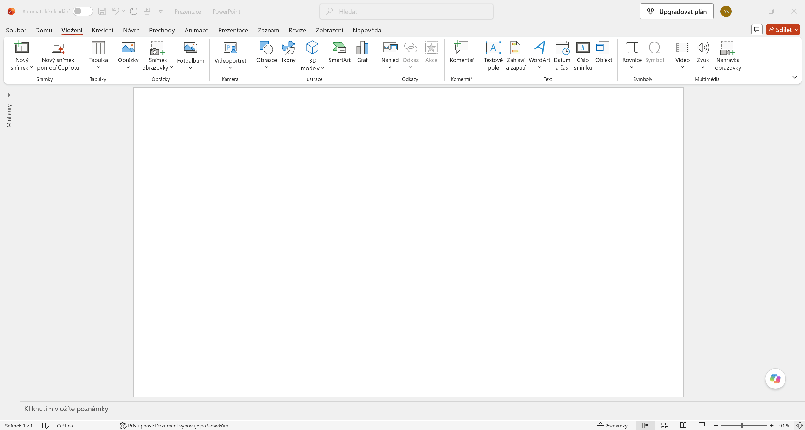This screenshot has width=805, height=430.
Task: Click the Upgradovat plán button
Action: point(677,11)
